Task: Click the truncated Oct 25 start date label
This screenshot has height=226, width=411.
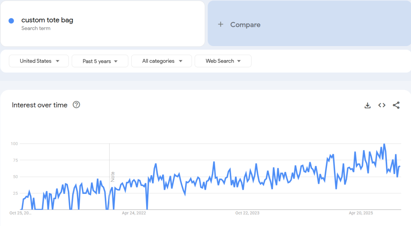Action: pyautogui.click(x=20, y=213)
